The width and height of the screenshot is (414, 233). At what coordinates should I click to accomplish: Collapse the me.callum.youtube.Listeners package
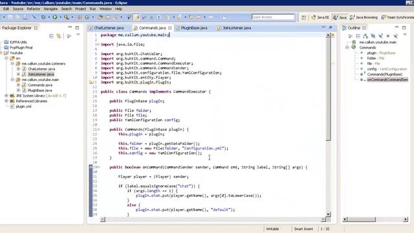tap(12, 63)
